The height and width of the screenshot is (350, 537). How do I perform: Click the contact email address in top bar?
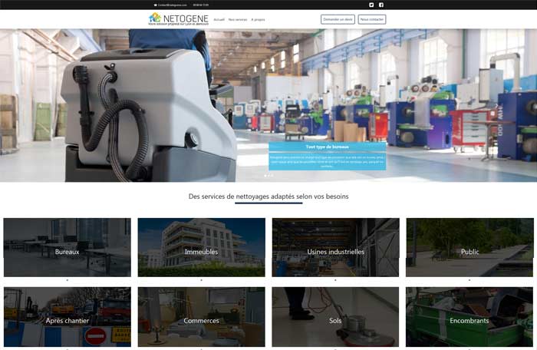tap(173, 5)
